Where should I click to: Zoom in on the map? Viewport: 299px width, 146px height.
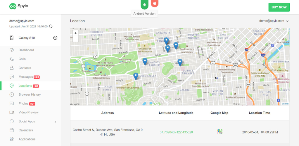click(76, 33)
